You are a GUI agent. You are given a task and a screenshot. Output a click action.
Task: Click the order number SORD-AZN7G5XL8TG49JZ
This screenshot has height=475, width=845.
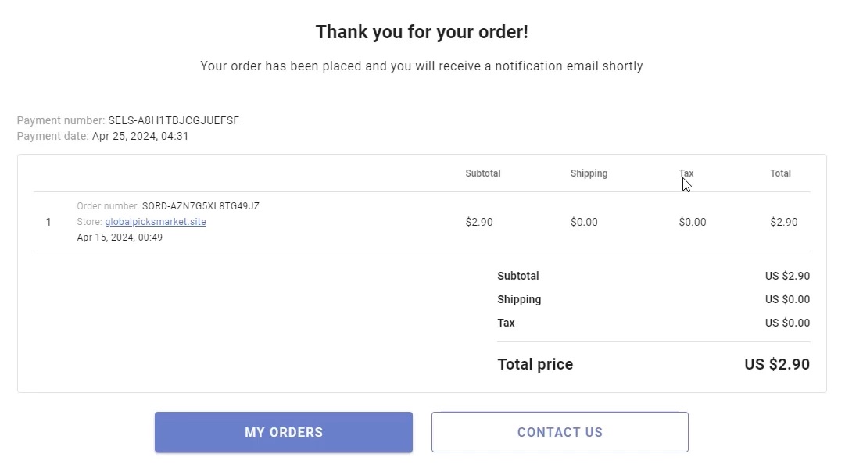tap(201, 206)
